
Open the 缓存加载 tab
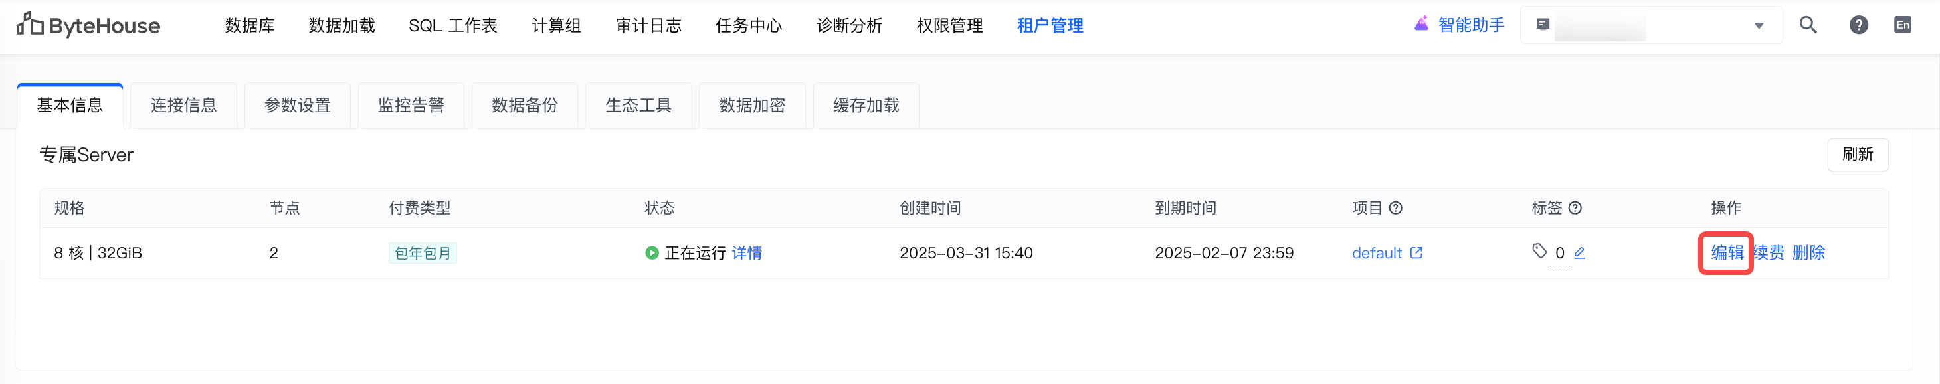[866, 106]
